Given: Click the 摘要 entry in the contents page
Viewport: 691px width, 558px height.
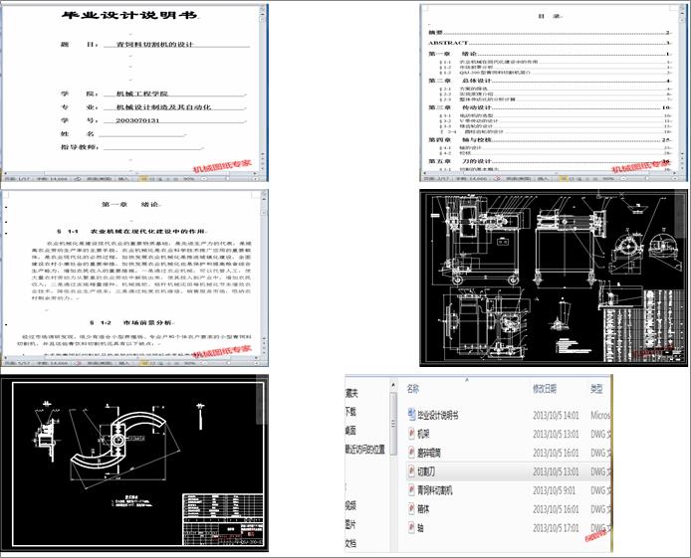Looking at the screenshot, I should pos(550,33).
